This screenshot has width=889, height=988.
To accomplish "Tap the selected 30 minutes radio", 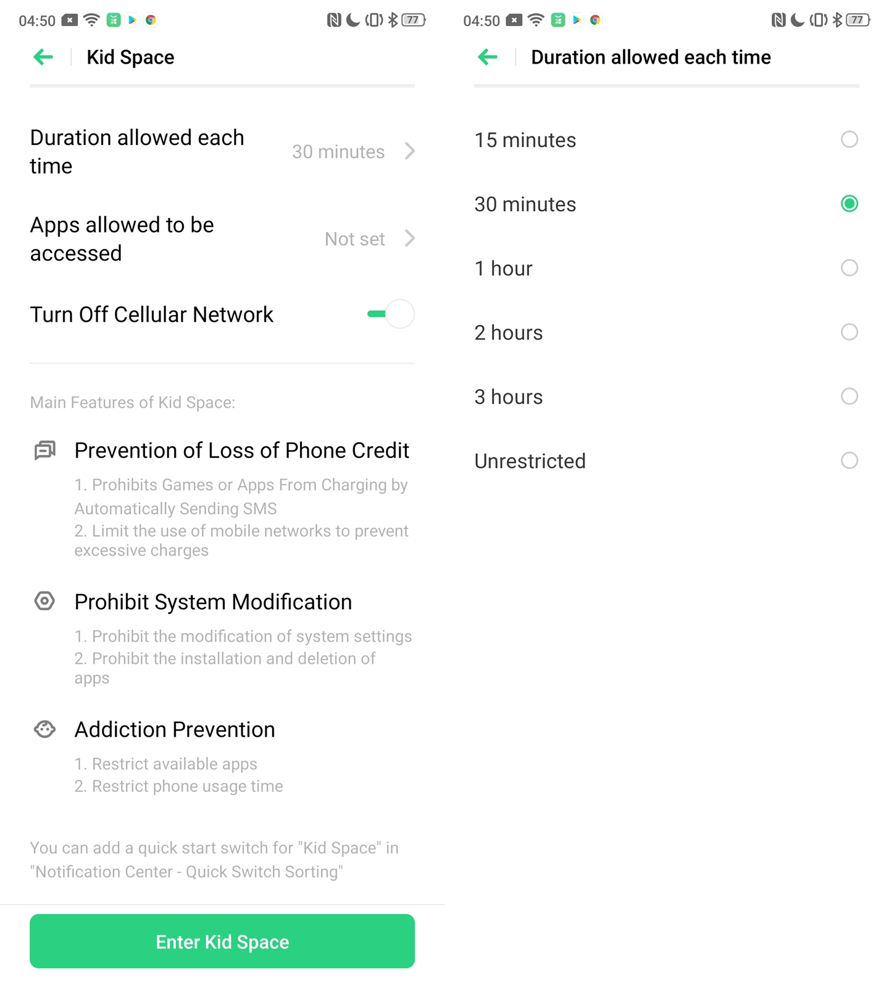I will coord(849,204).
